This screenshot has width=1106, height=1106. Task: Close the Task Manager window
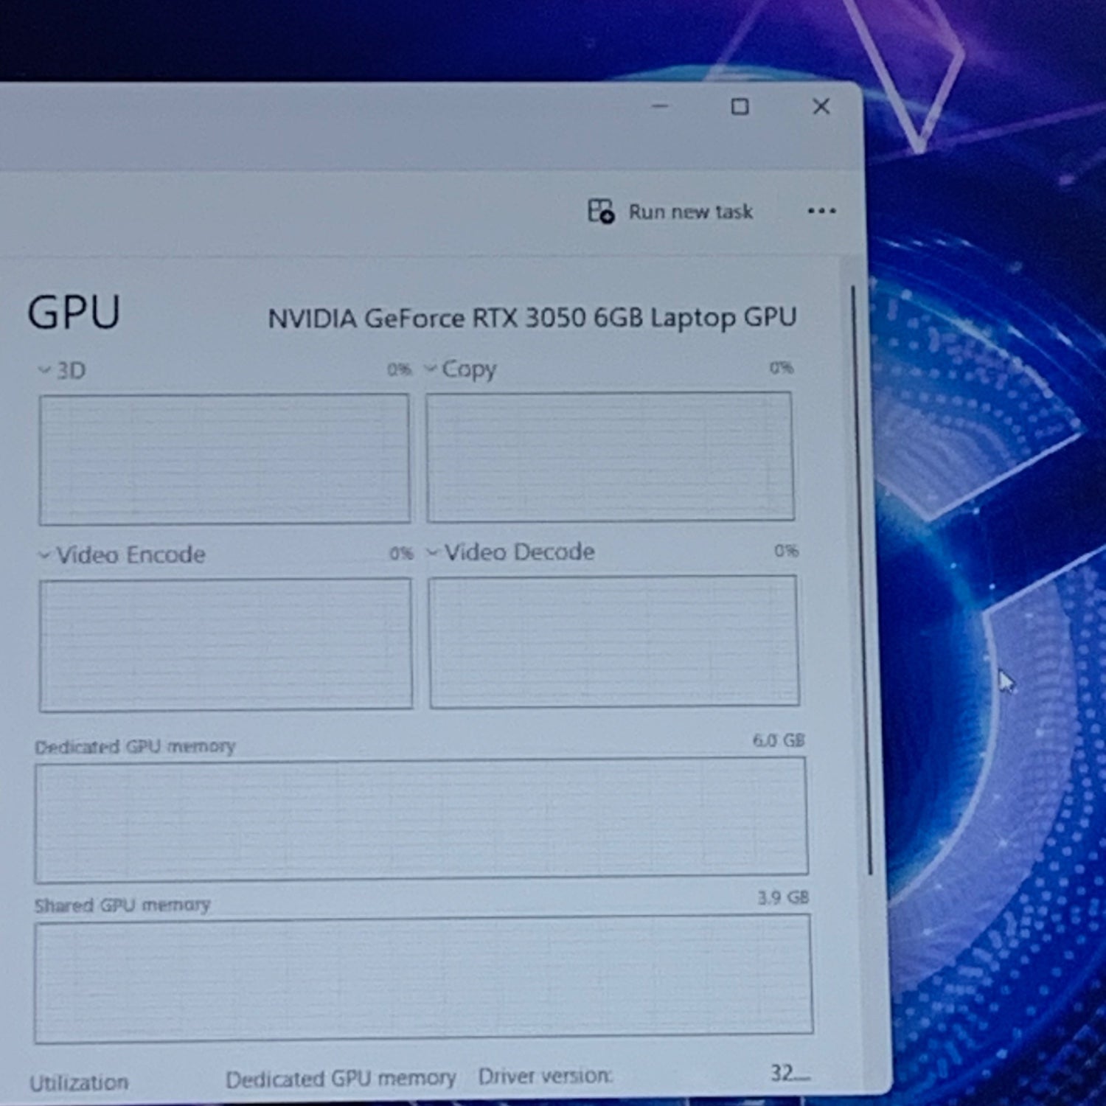pos(821,106)
